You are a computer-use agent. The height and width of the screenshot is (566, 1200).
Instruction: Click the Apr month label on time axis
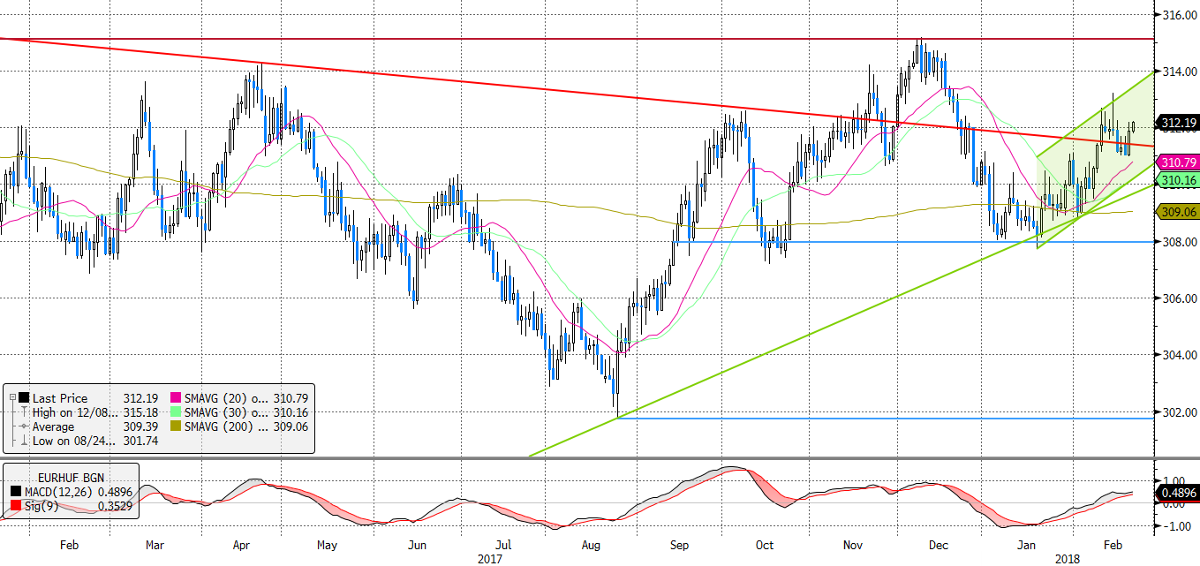(x=243, y=545)
